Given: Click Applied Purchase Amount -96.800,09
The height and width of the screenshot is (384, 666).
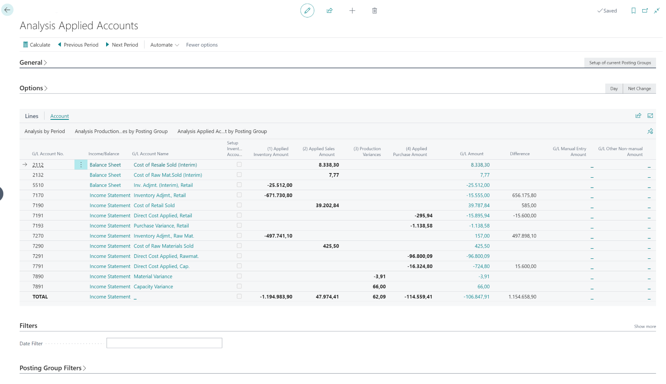Looking at the screenshot, I should [420, 256].
